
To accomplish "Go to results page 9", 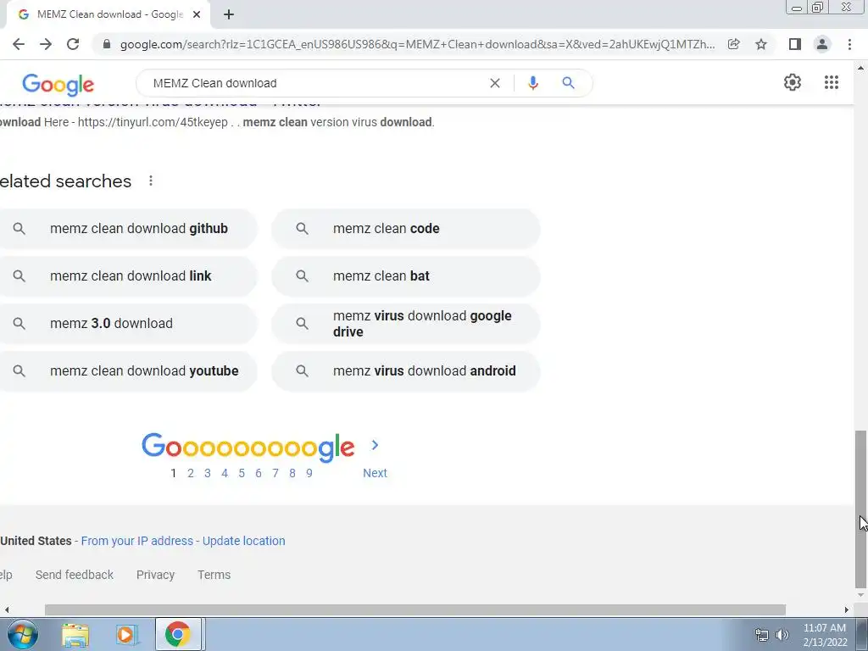I will (x=309, y=473).
